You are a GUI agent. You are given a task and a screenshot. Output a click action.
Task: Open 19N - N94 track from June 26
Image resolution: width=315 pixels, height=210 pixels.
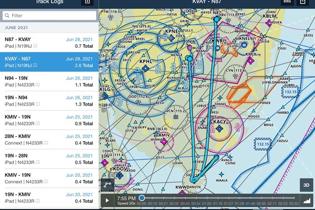pos(49,101)
